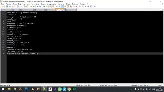Image resolution: width=164 pixels, height=92 pixels.
Task: Open Telegram from the taskbar
Action: 64,89
